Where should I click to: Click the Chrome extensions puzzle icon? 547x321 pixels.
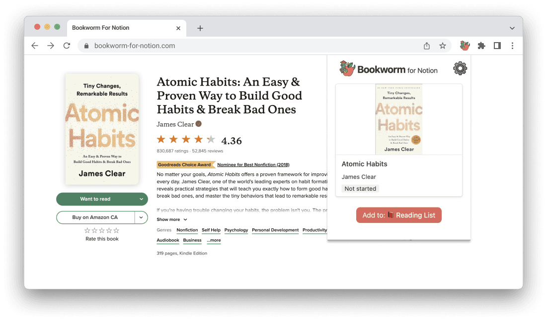(x=481, y=45)
